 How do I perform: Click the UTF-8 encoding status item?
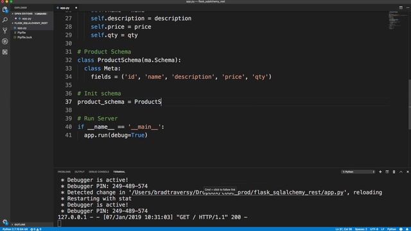374,229
